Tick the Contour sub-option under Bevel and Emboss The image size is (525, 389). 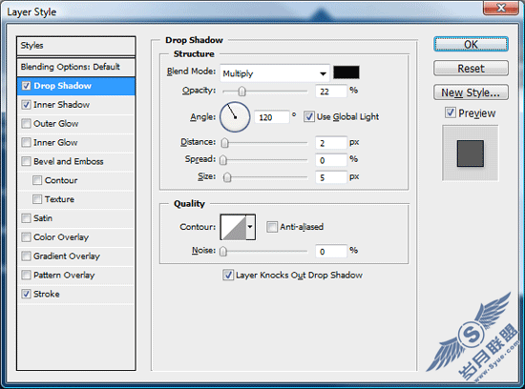(x=37, y=180)
